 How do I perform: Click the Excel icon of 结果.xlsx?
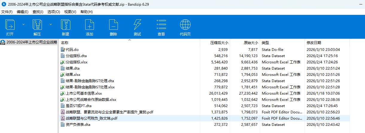click(x=63, y=75)
